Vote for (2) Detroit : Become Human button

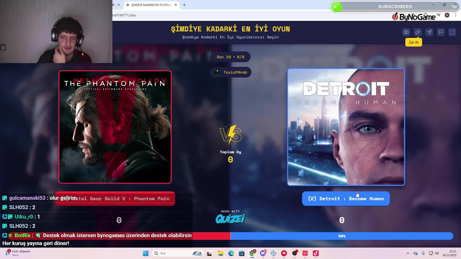[x=346, y=199]
